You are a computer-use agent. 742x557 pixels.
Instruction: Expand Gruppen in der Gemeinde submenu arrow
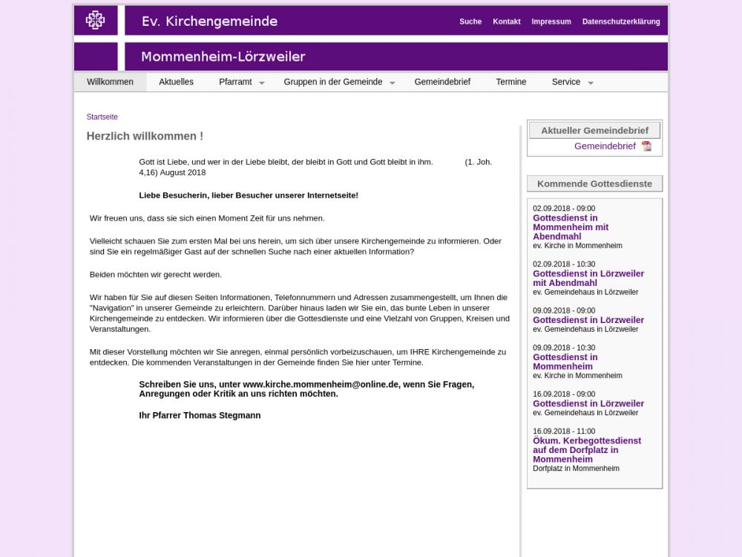pyautogui.click(x=392, y=83)
